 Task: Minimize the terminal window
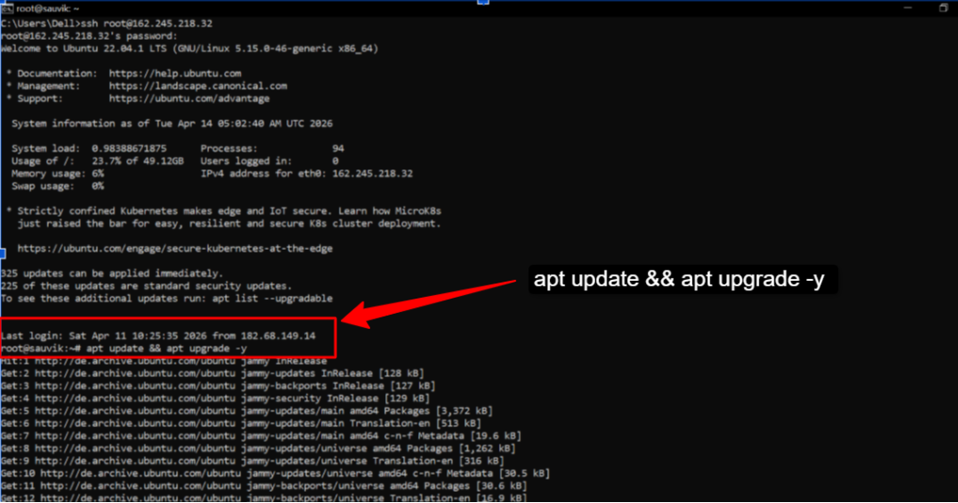pos(908,8)
